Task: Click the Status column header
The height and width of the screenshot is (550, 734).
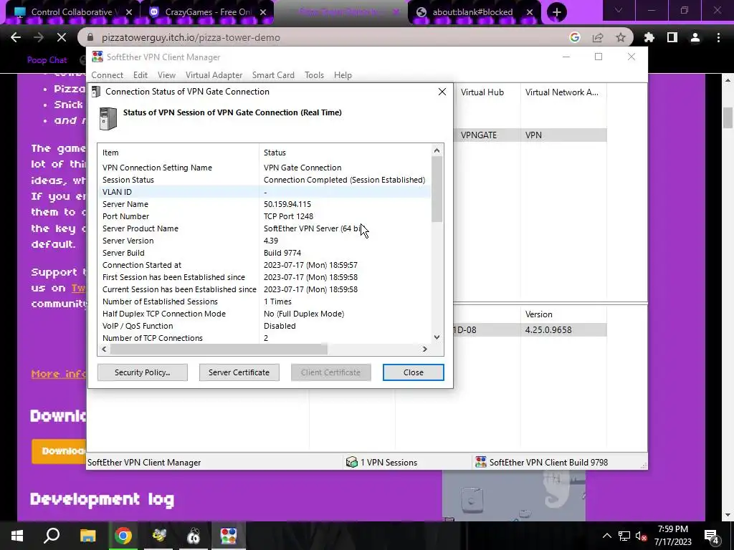Action: pyautogui.click(x=345, y=153)
